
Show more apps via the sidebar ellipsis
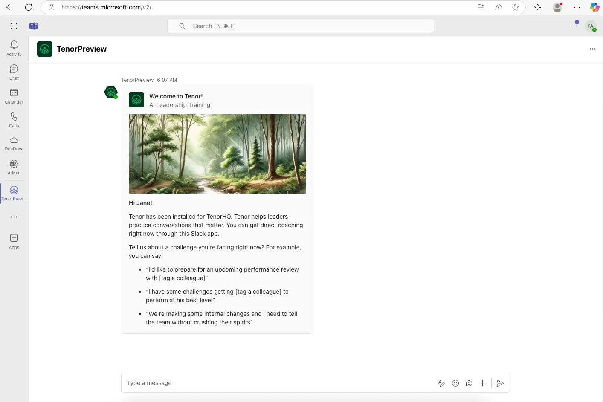pyautogui.click(x=14, y=217)
